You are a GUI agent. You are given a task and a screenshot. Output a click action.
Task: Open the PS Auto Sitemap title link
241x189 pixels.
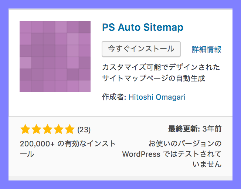(143, 27)
